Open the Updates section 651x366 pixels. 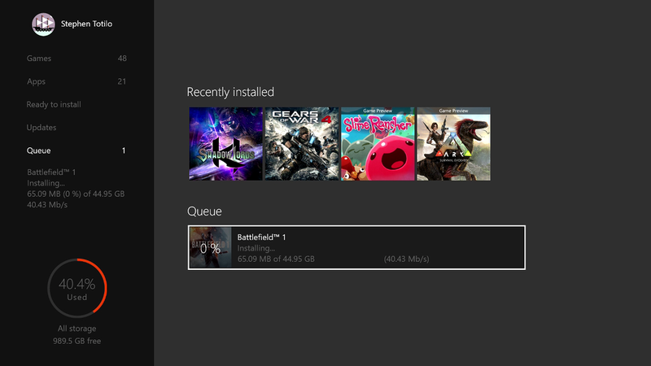(x=42, y=128)
